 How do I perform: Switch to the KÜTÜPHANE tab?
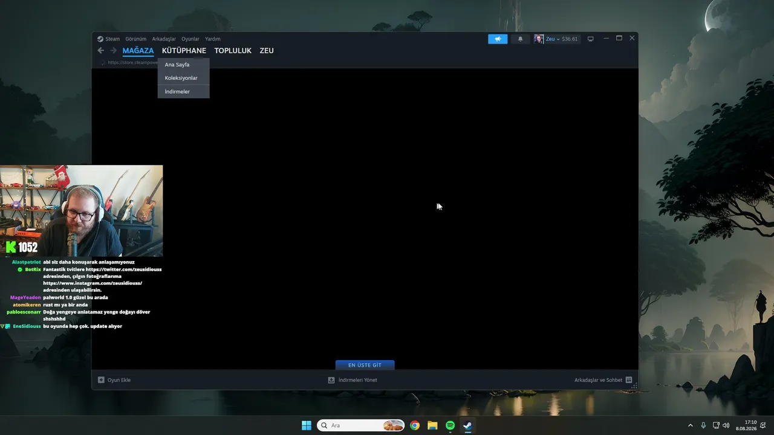click(184, 51)
